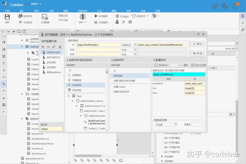Click the shirt skin-style icon
Viewport: 246px width, 164px height.
click(134, 16)
